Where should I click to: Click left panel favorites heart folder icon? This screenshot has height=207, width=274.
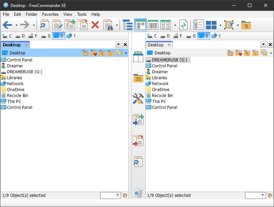coord(94,53)
